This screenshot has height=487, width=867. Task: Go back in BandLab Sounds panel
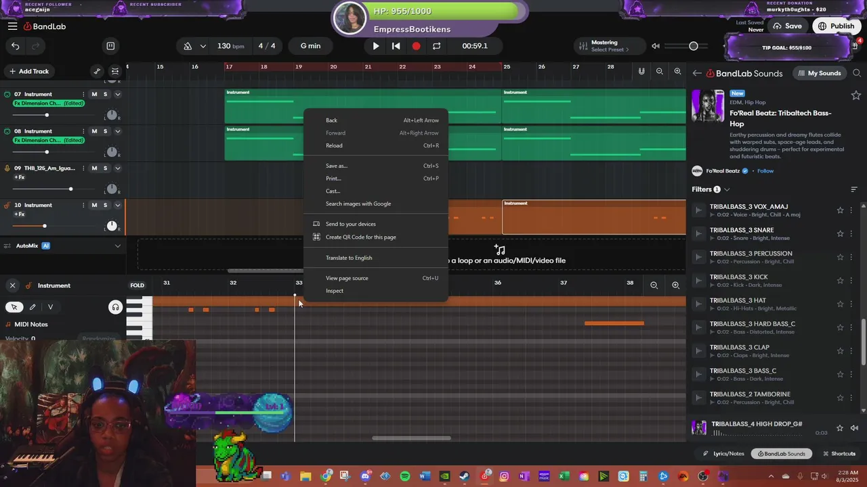pos(697,73)
